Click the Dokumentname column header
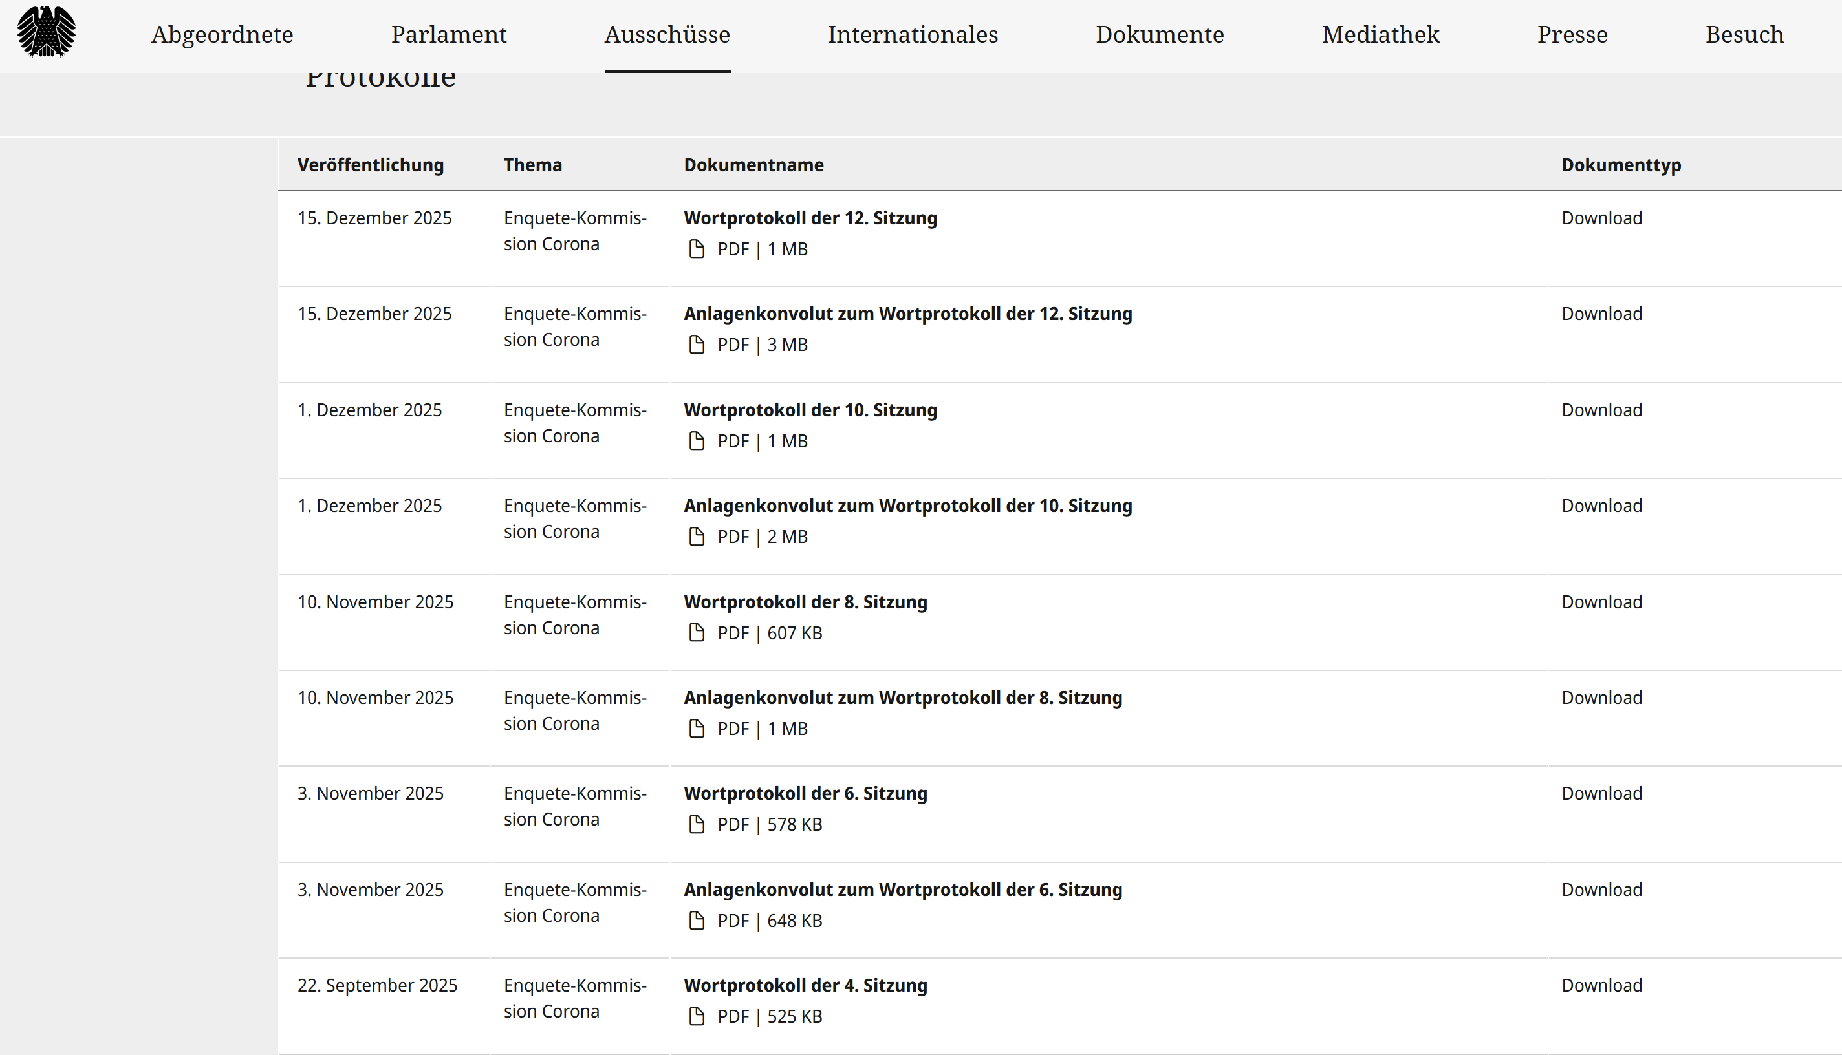Screen dimensions: 1842x1055 coord(753,165)
